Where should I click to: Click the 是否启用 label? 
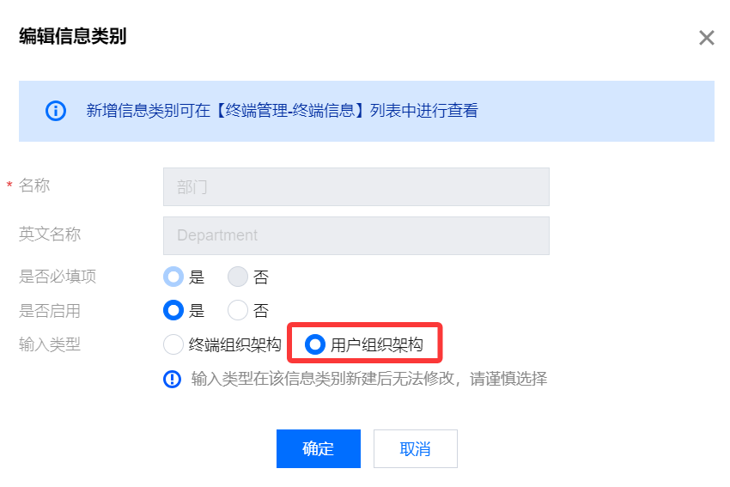point(50,311)
